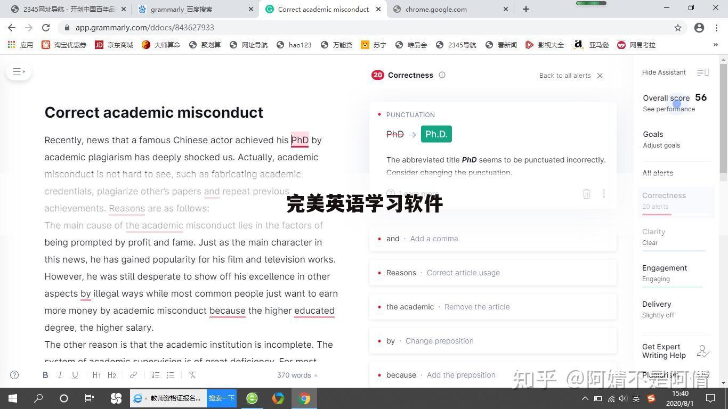Screen dimensions: 728x409
Task: Open the notification center icon
Action: coord(710,398)
